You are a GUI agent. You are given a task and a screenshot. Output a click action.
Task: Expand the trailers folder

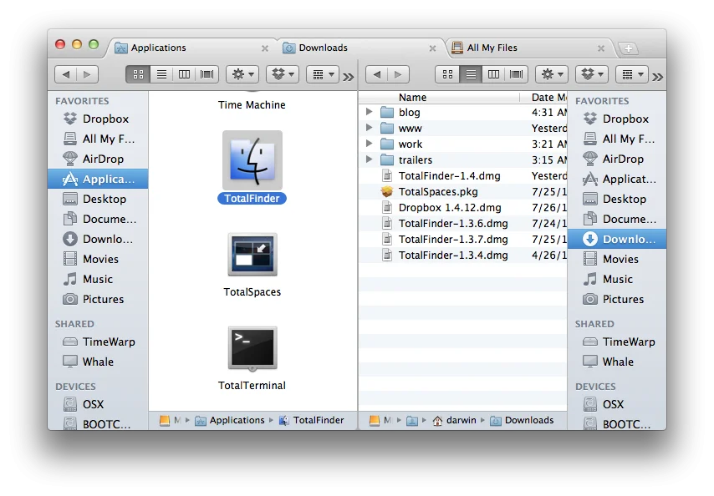(x=370, y=159)
